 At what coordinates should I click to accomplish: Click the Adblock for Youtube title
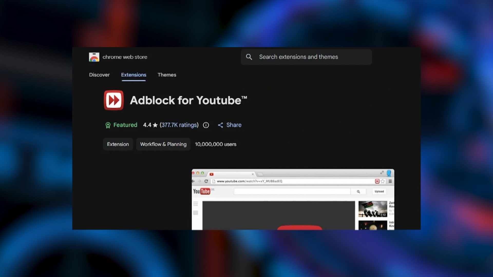point(188,100)
